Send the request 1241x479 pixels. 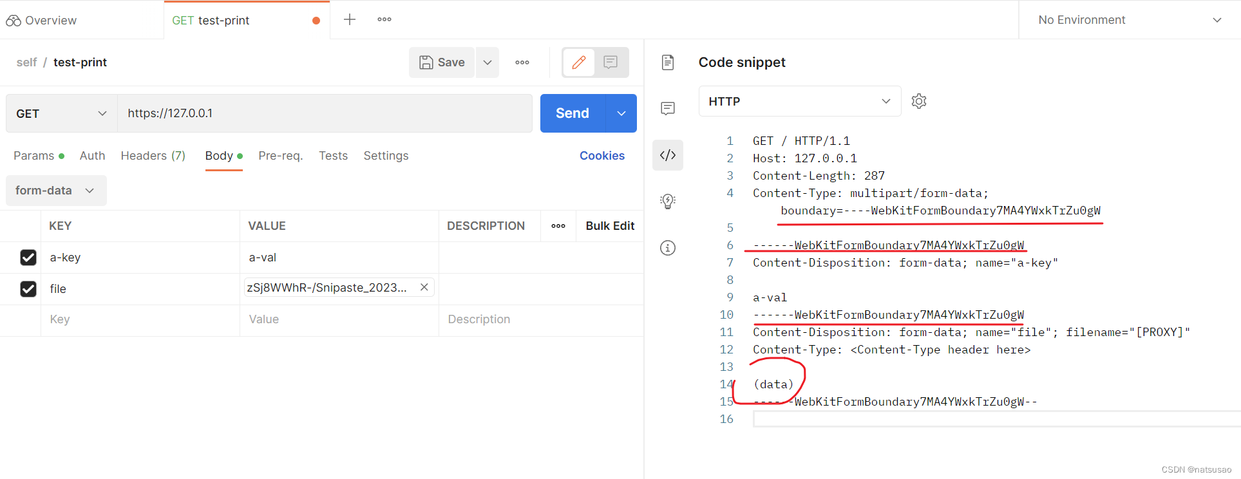click(x=573, y=113)
